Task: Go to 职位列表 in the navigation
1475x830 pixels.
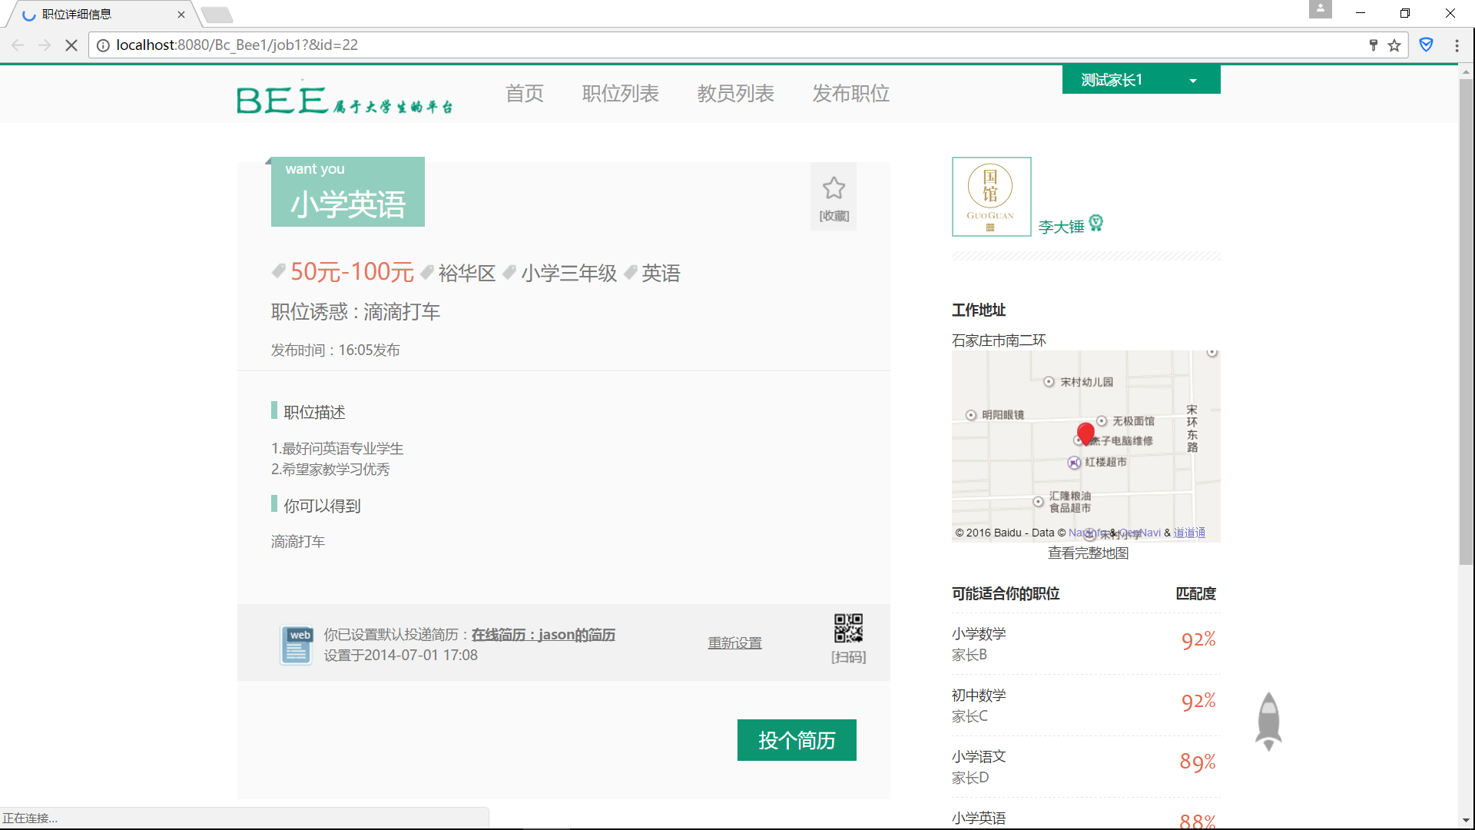Action: pyautogui.click(x=620, y=94)
